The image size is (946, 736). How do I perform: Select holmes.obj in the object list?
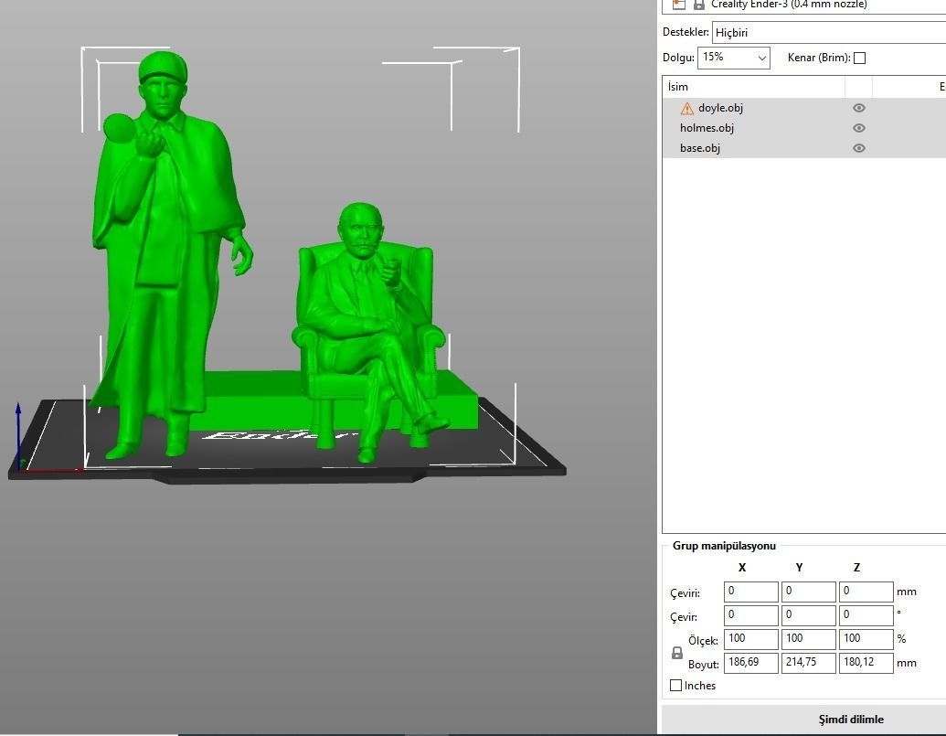point(707,128)
